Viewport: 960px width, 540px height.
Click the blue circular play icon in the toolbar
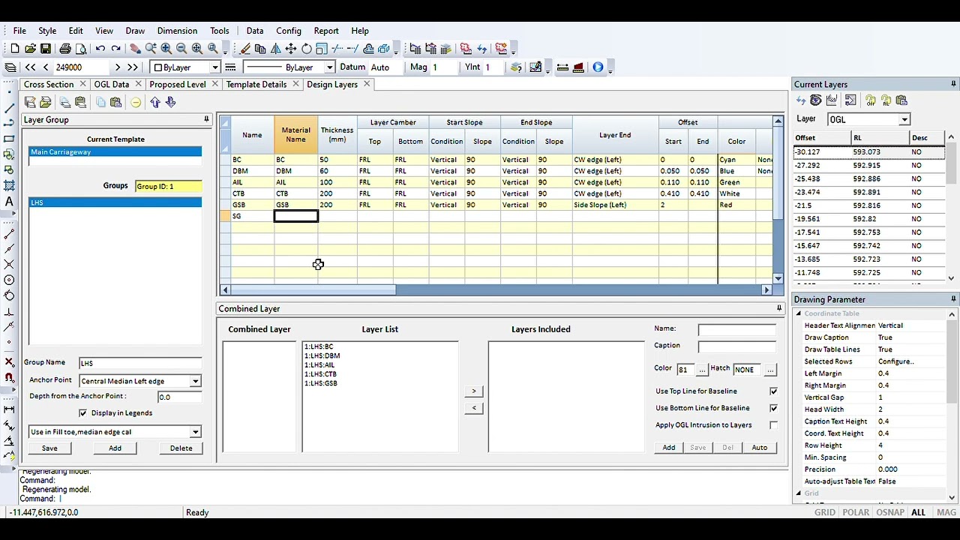click(598, 67)
